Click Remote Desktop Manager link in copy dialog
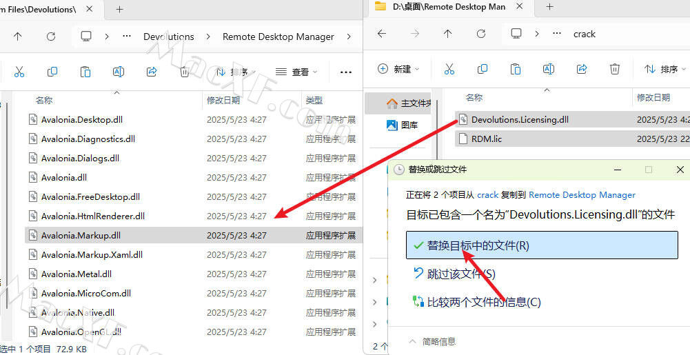Viewport: 690px width, 355px height. point(582,195)
